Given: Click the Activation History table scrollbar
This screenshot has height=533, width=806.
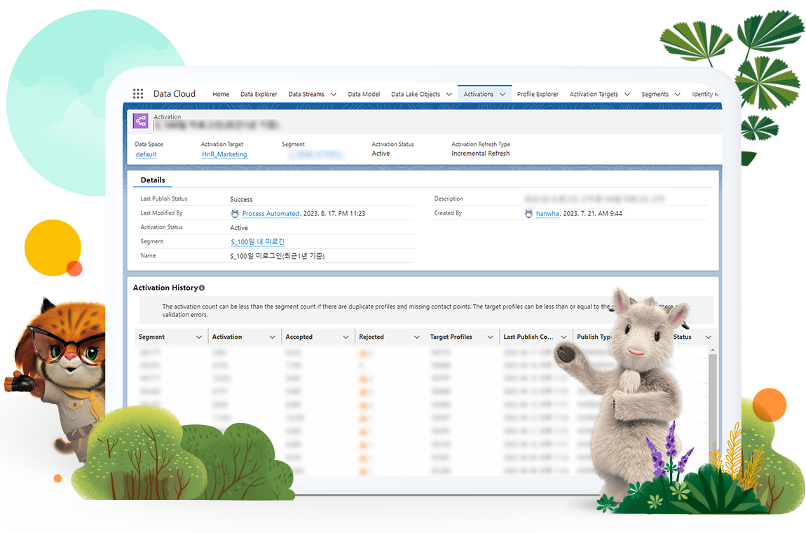Looking at the screenshot, I should coord(711,393).
